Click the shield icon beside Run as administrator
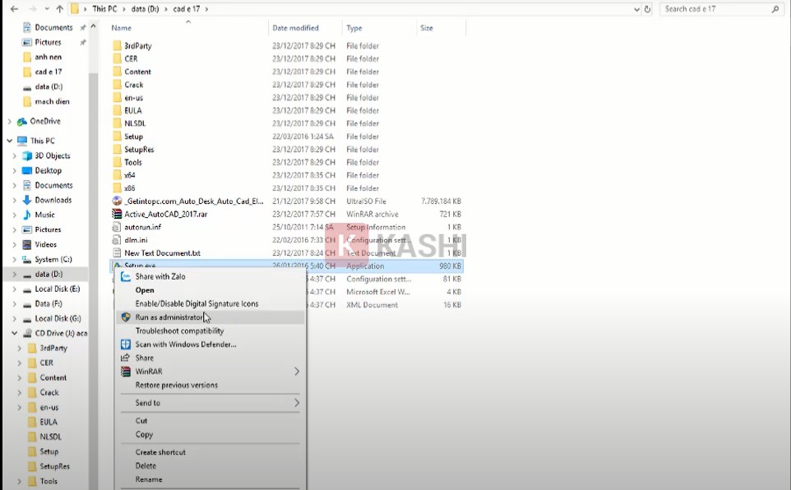The width and height of the screenshot is (791, 490). [126, 317]
